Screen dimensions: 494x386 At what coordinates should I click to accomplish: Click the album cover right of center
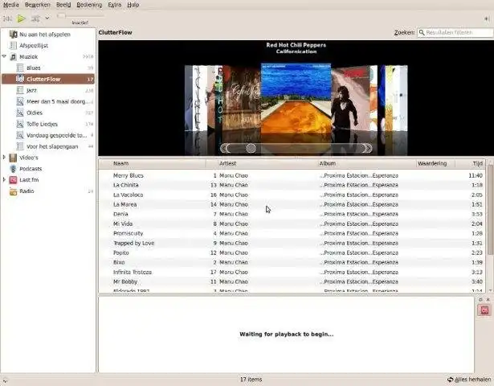(351, 98)
